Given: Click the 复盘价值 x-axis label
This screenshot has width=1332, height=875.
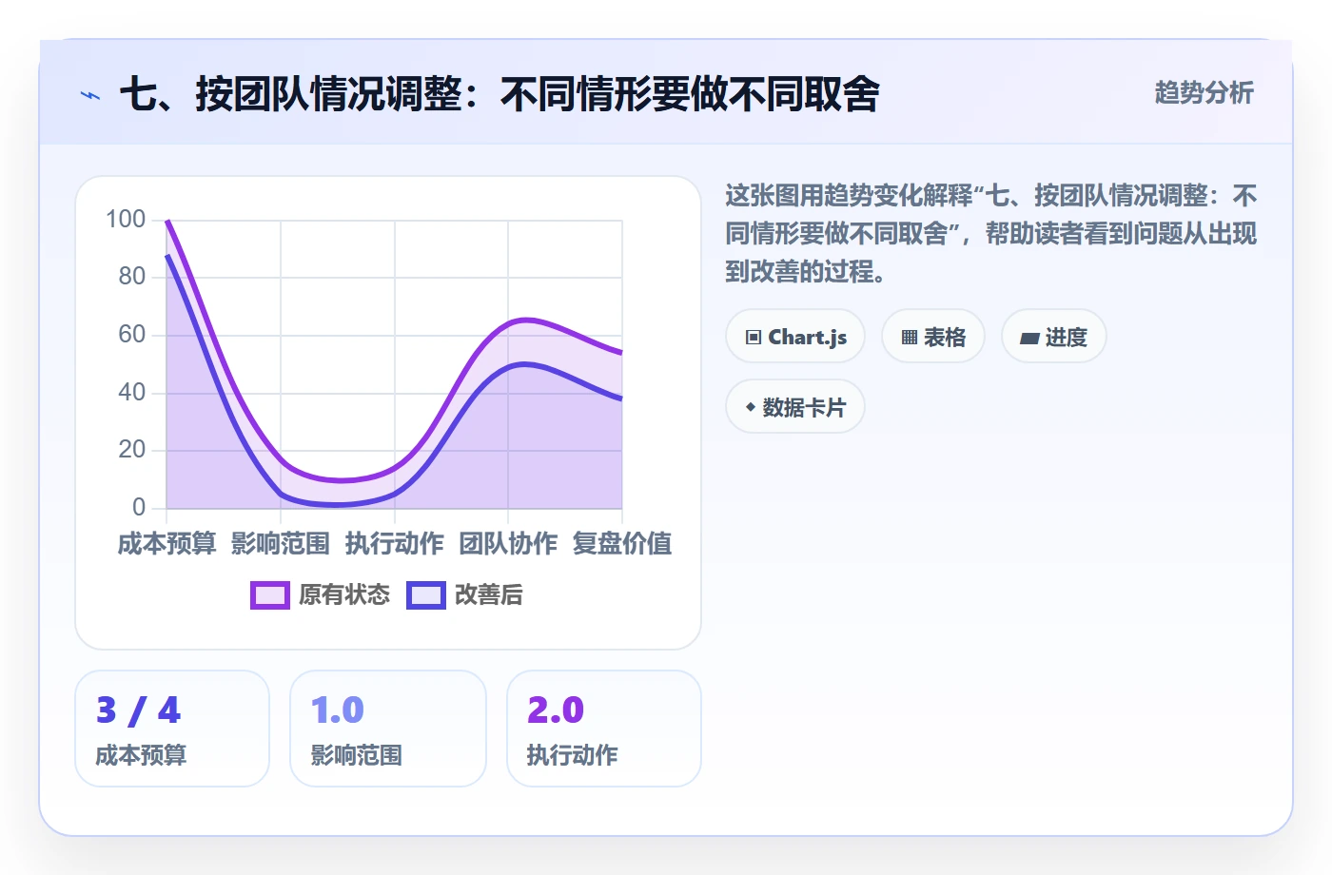Looking at the screenshot, I should (x=622, y=544).
